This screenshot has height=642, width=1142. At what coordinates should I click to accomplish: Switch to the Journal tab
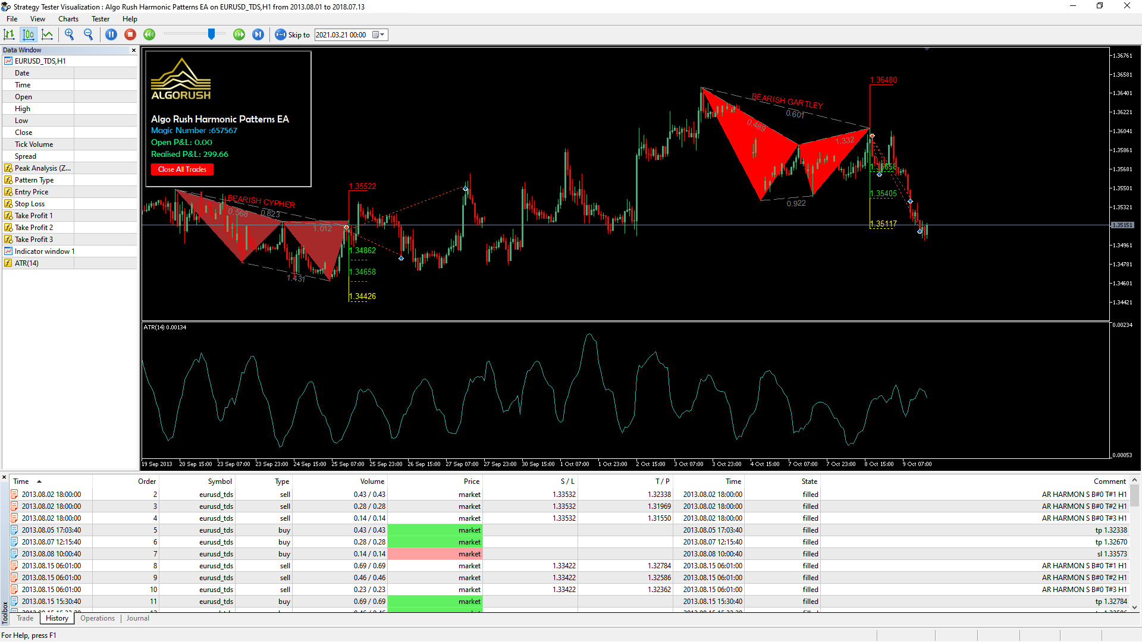pos(137,618)
